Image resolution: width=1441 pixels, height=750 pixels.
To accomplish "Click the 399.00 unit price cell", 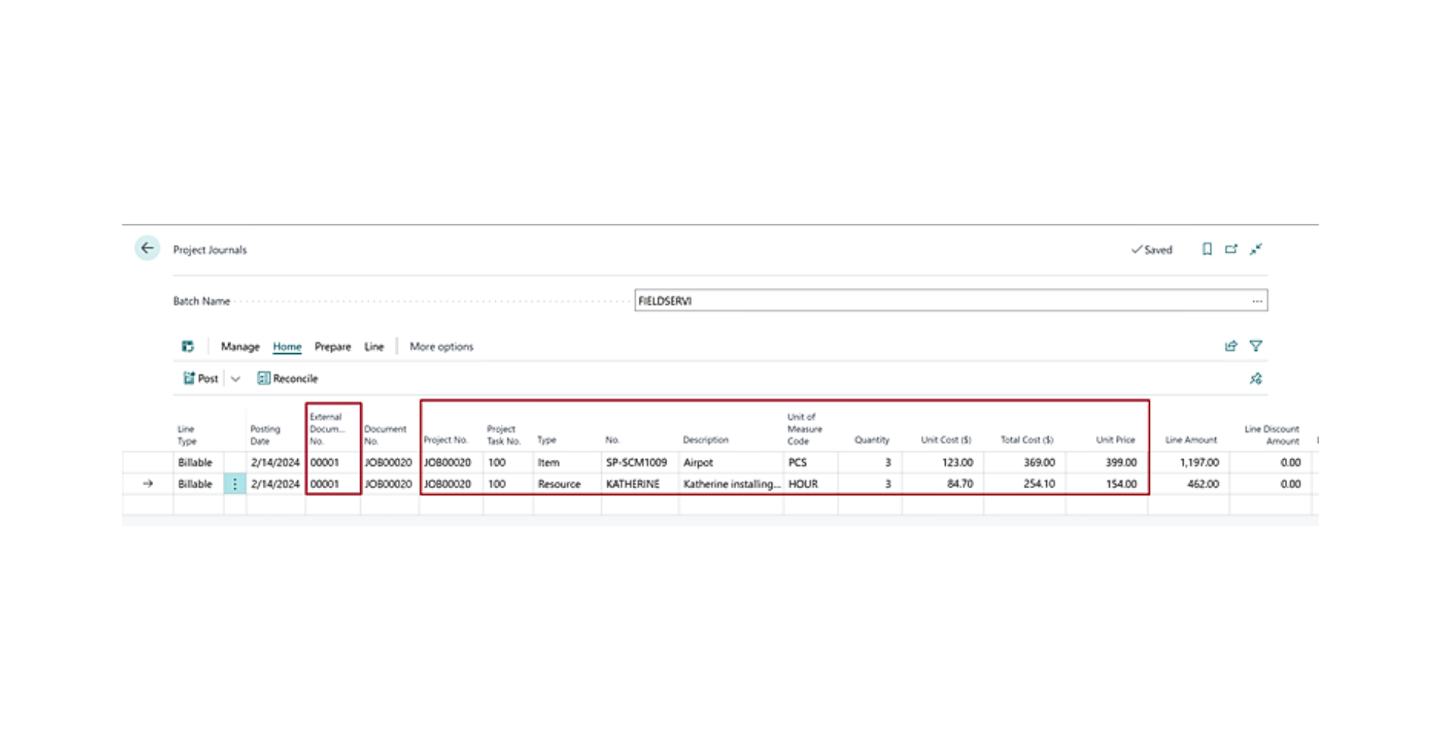I will (1106, 463).
